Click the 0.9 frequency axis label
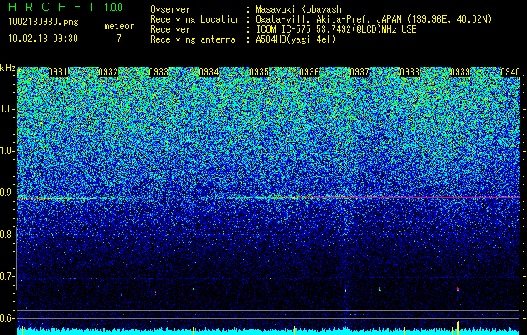Screen dimensions: 527x335 click(x=7, y=193)
